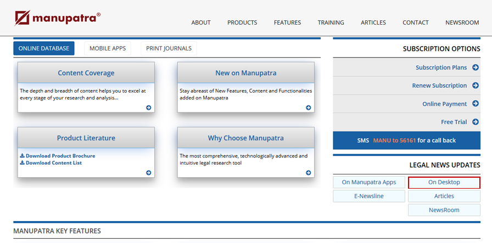Click the Content Coverage description text
The height and width of the screenshot is (243, 492).
83,94
